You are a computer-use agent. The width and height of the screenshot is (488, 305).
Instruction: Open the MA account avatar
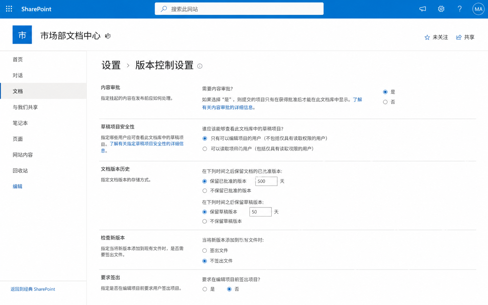coord(478,9)
